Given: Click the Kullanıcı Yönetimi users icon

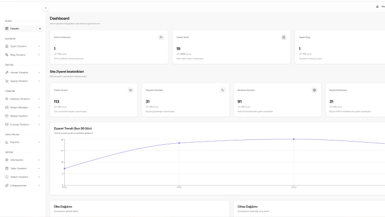Looking at the screenshot, I should click(7, 99).
